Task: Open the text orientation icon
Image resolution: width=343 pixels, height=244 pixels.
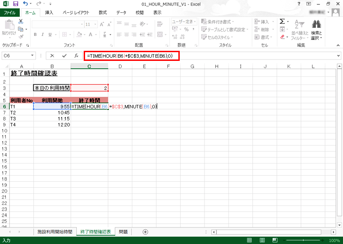Action: (142, 24)
